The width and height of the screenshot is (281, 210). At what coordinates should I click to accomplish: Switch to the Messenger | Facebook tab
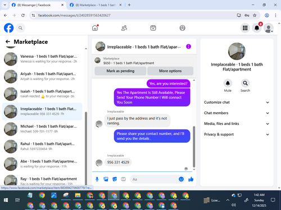pos(37,5)
